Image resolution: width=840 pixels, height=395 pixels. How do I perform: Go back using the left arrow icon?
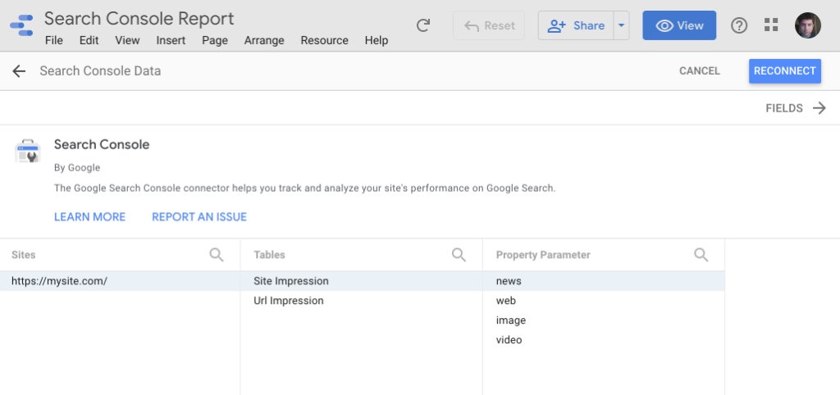[x=19, y=71]
